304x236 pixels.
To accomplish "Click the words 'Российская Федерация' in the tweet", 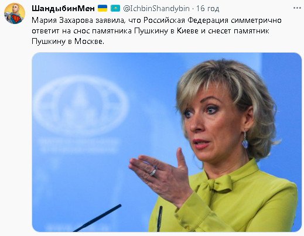I will click(186, 20).
